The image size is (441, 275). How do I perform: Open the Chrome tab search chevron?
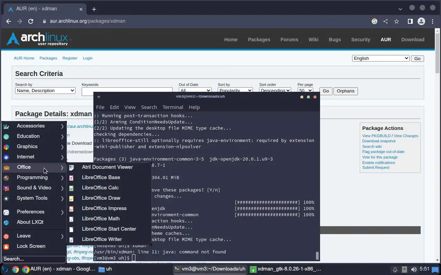(400, 9)
